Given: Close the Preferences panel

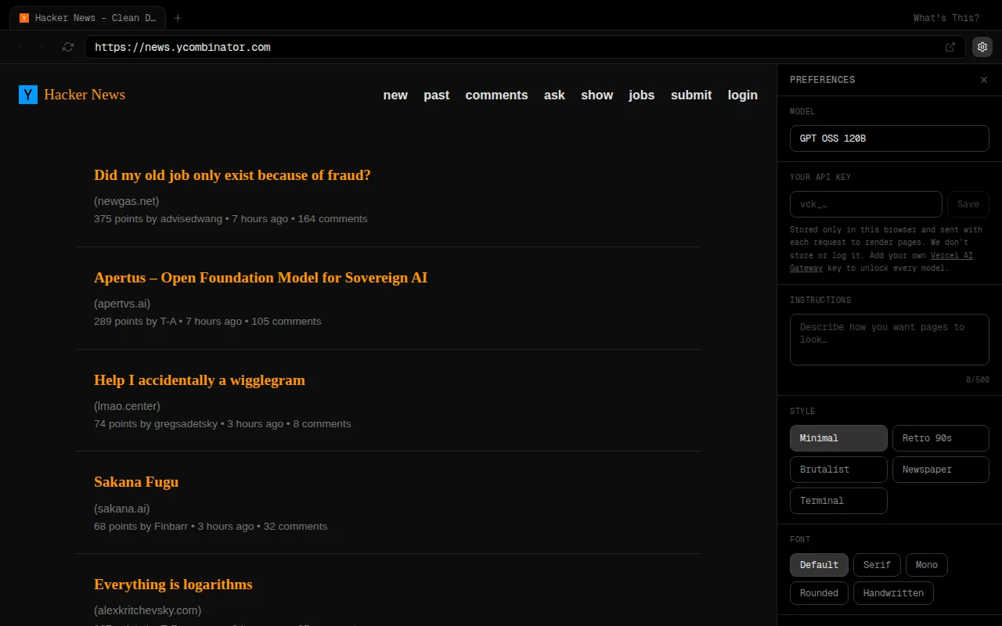Looking at the screenshot, I should (984, 80).
